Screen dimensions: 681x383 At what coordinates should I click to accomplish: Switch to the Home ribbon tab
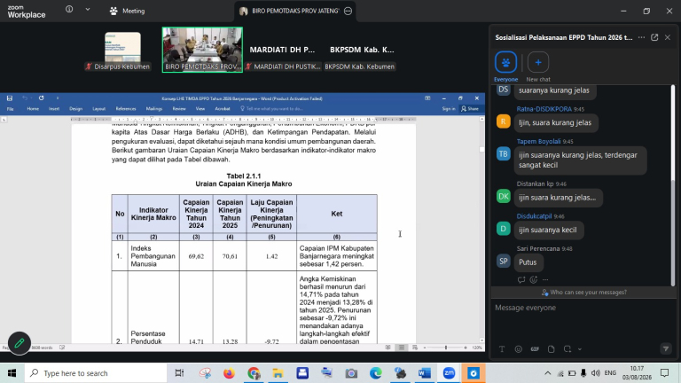[33, 109]
